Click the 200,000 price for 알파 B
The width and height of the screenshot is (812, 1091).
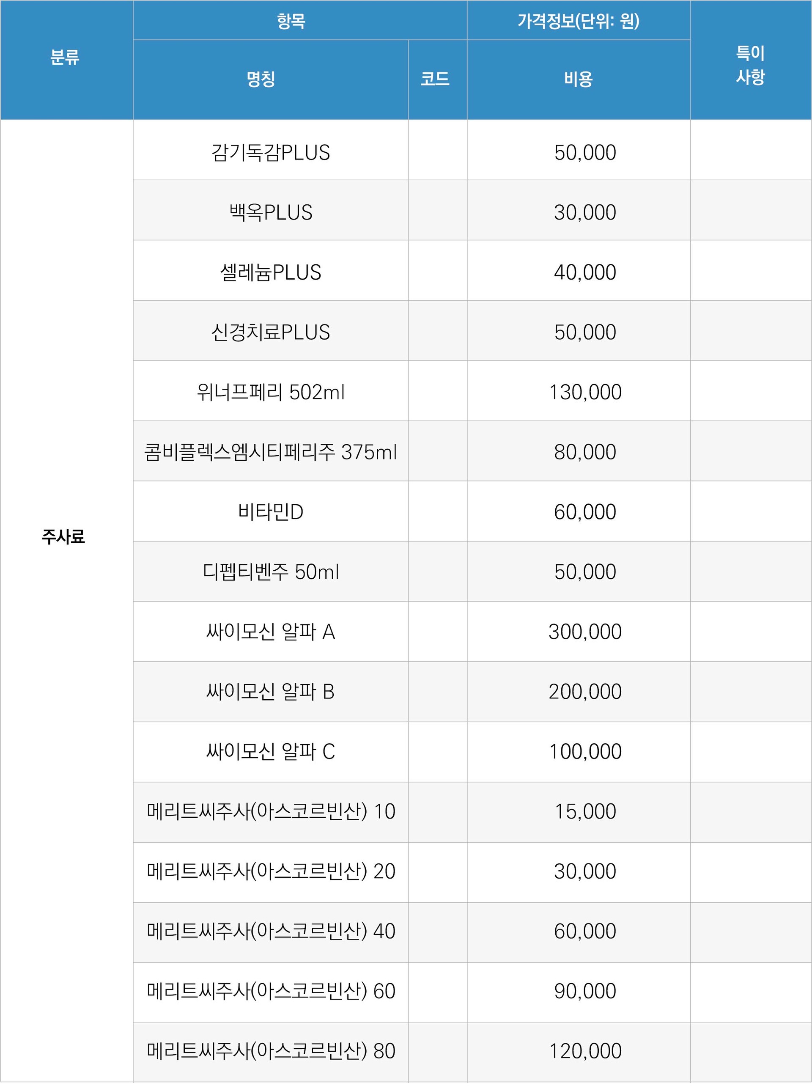pos(585,692)
